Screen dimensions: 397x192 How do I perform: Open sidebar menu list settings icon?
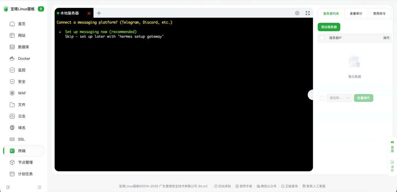coord(39,187)
